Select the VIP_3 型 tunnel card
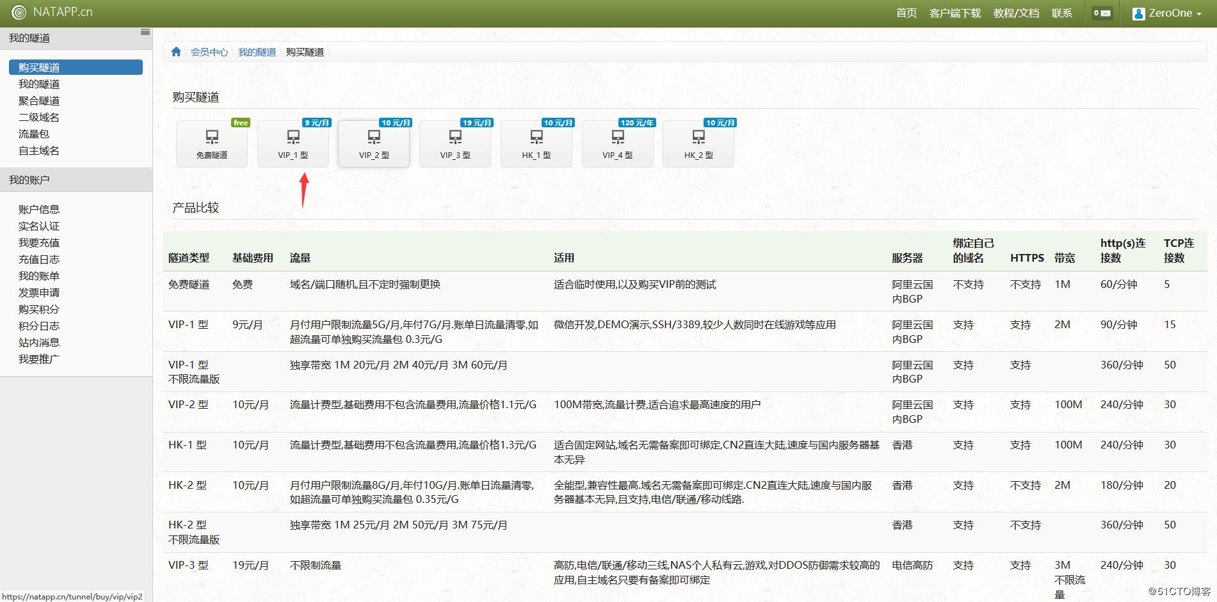1217x602 pixels. (455, 142)
